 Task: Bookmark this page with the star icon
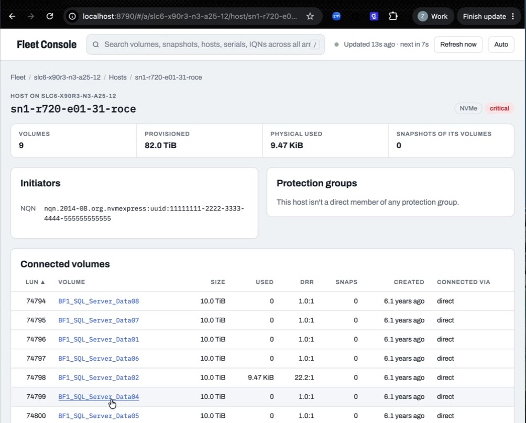[310, 16]
